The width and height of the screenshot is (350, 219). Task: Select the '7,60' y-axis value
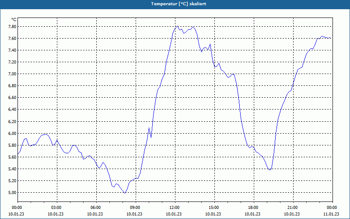pos(12,39)
